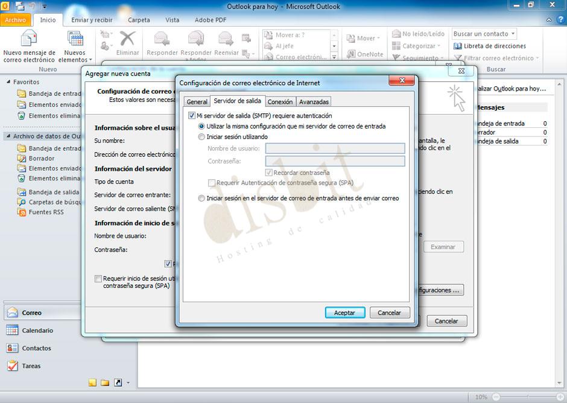567x403 pixels.
Task: Click the Reenviar icon
Action: tap(226, 39)
